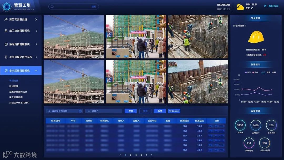Toggle the 设备 legend series
The width and height of the screenshot is (284, 160).
(255, 72)
